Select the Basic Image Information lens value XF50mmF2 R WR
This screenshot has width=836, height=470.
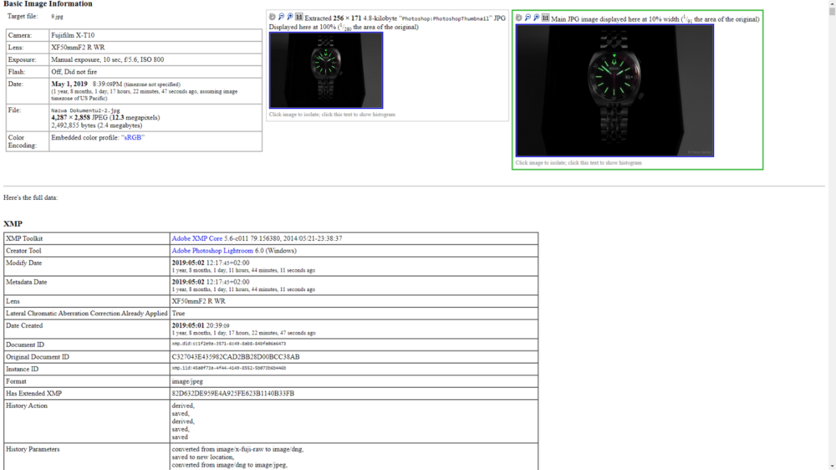click(78, 48)
